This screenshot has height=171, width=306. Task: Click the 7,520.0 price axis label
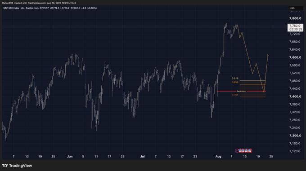pos(295,73)
